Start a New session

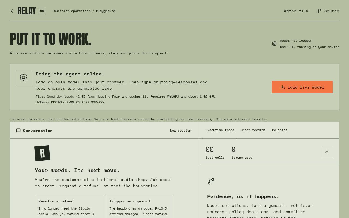(180, 131)
